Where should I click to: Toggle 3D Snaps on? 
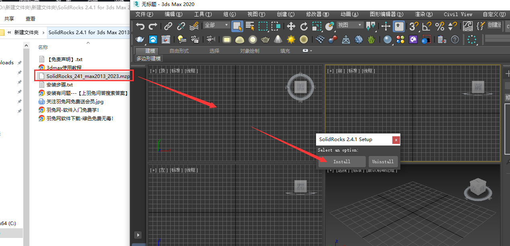414,27
